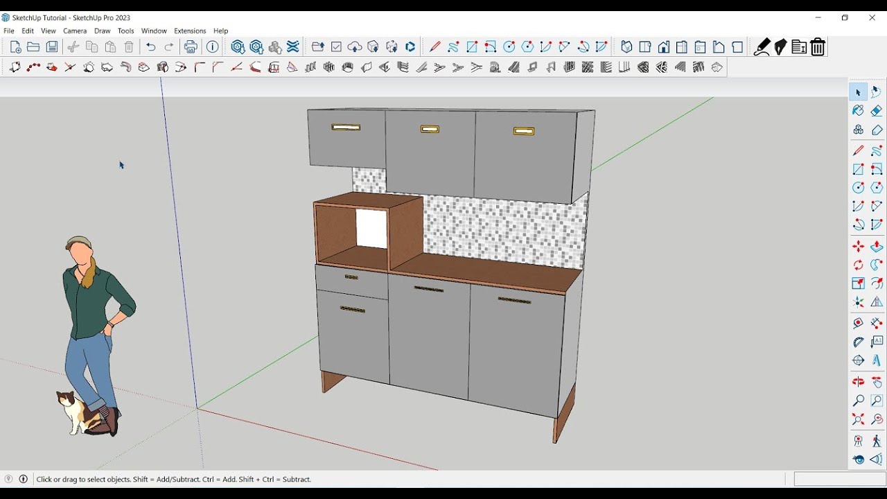This screenshot has height=499, width=887.
Task: Select the Tag tool in side toolbar
Action: click(x=877, y=130)
